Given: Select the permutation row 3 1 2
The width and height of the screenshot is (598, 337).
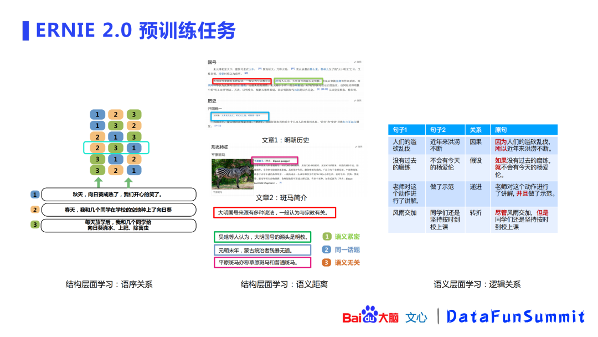Looking at the screenshot, I should (116, 159).
